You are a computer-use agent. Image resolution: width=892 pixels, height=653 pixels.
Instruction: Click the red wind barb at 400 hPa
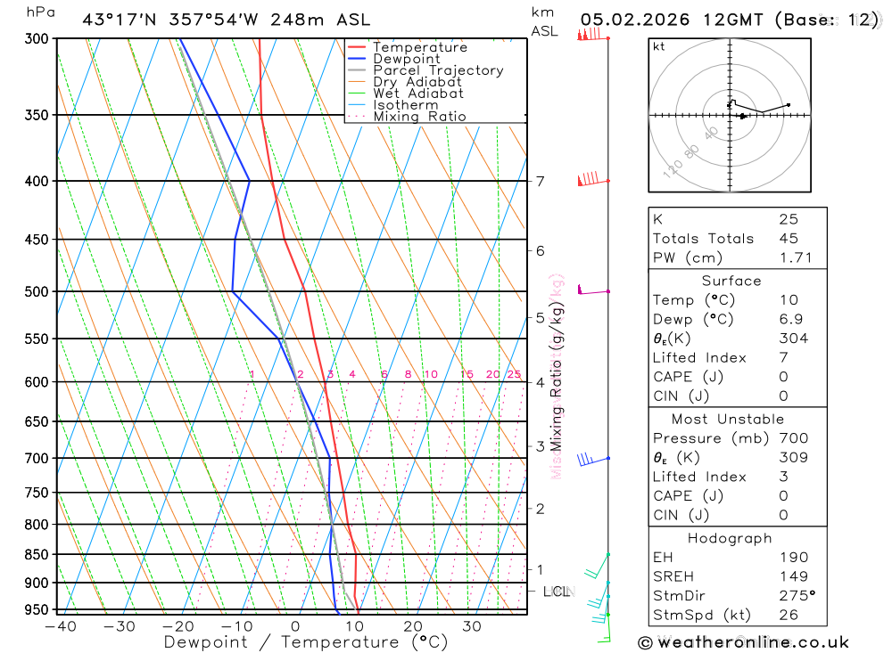[x=593, y=179]
